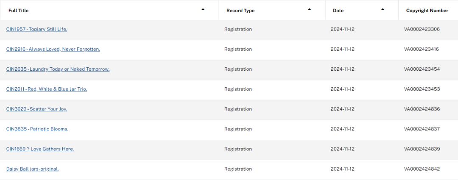
Task: Open CIN3835 - Patriotic Blooms link
Action: point(37,129)
